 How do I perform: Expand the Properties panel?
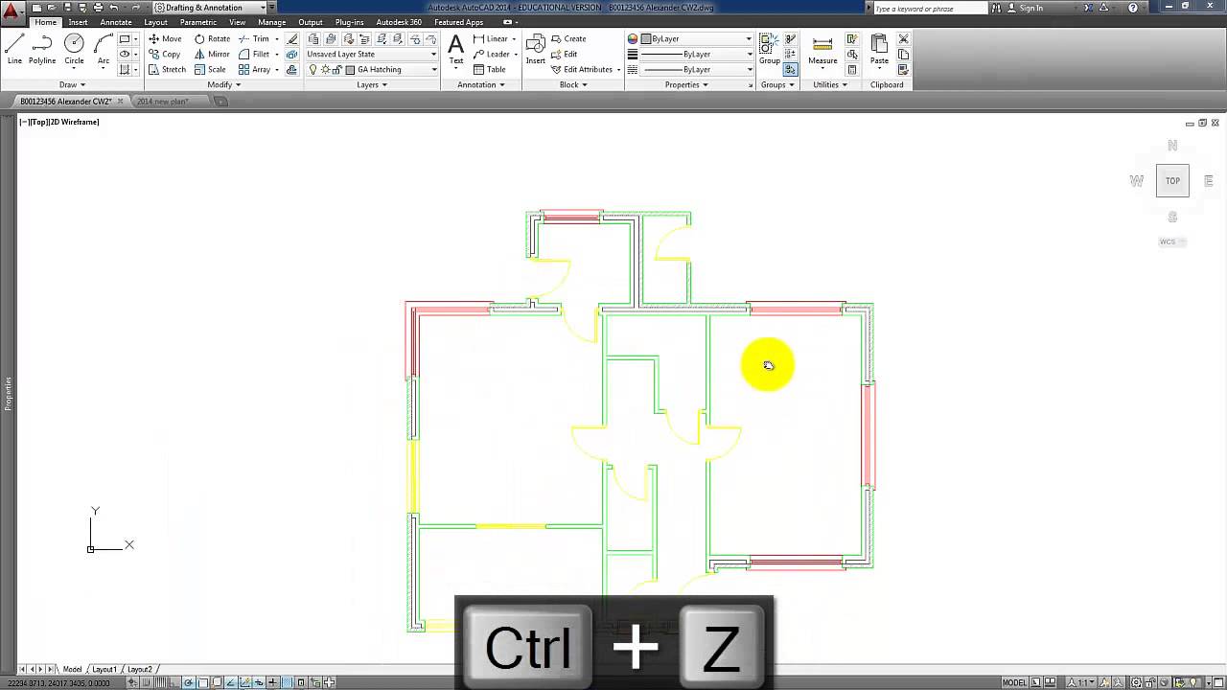pyautogui.click(x=686, y=84)
